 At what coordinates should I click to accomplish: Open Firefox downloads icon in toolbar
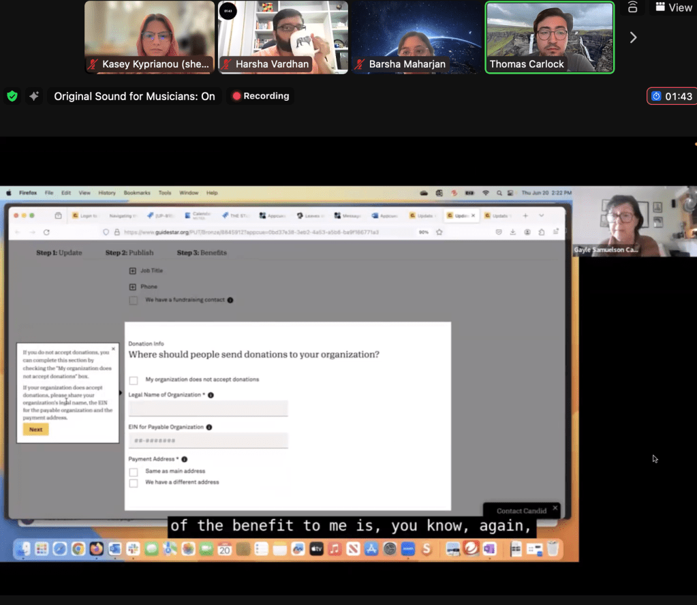513,232
